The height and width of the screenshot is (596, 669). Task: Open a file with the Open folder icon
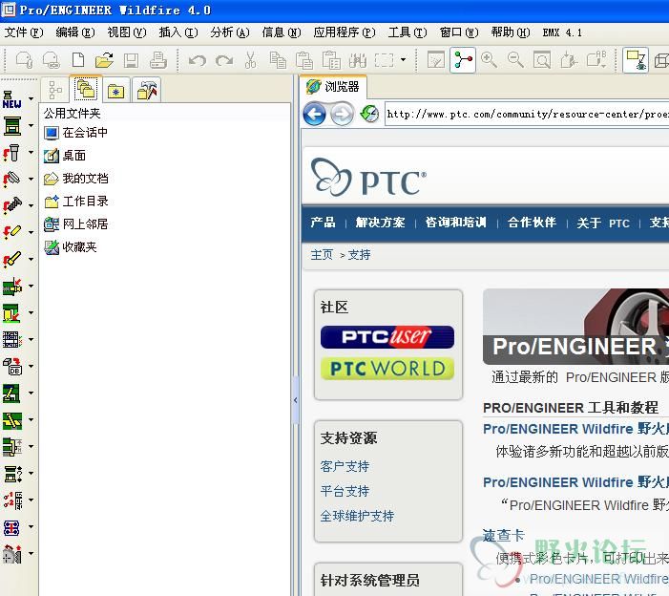pyautogui.click(x=104, y=60)
